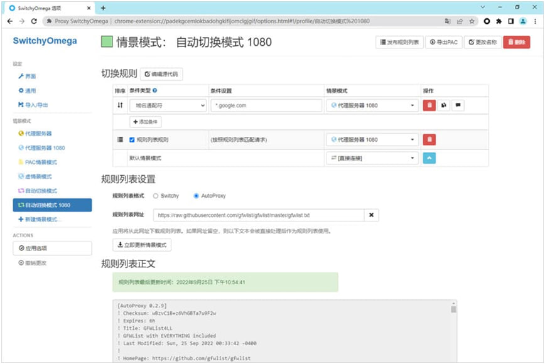Select the AutoProxy rule list format
The height and width of the screenshot is (364, 545).
(197, 196)
